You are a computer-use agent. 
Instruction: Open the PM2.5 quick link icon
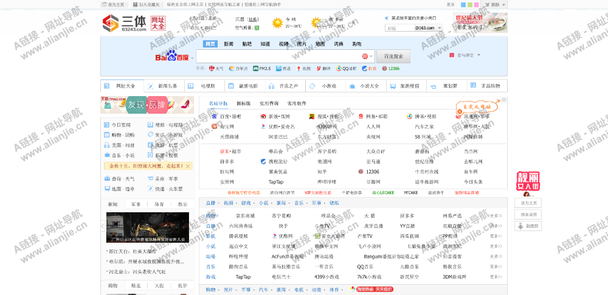coord(255,68)
